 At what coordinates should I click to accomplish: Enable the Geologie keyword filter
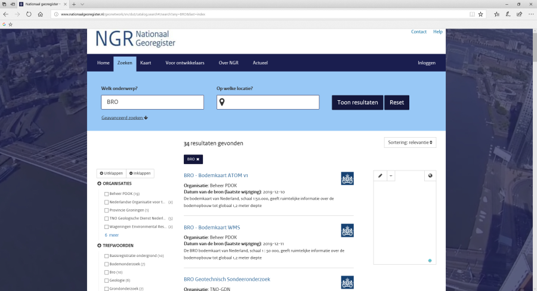106,280
